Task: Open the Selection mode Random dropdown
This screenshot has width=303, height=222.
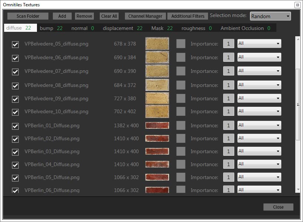Action: click(270, 16)
